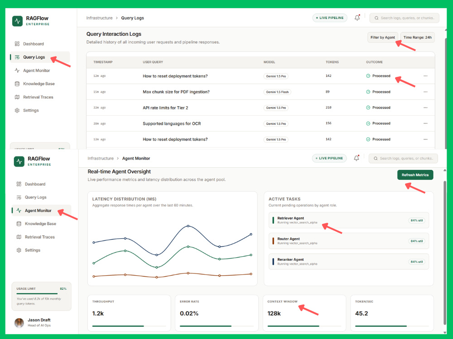Viewport: 453px width, 339px height.
Task: Select the active Agent Monitor item in the Agent Monitor screen sidebar
Action: coord(42,211)
